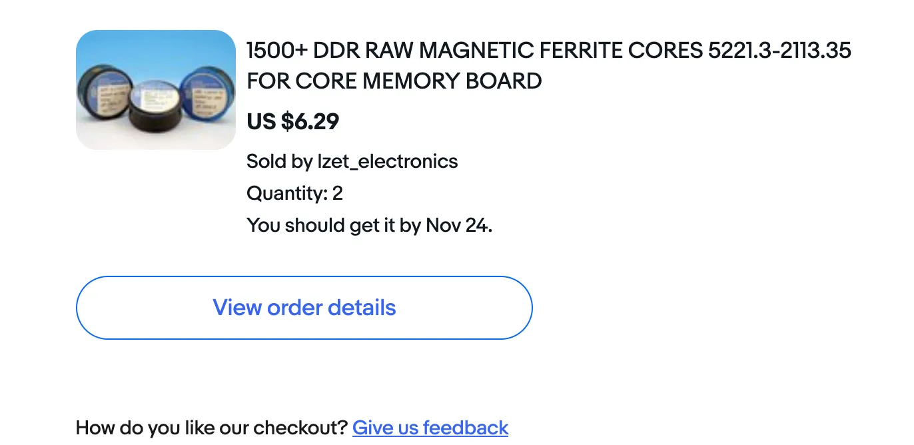Click the ferrite cores product thumbnail
914x445 pixels.
pos(156,90)
